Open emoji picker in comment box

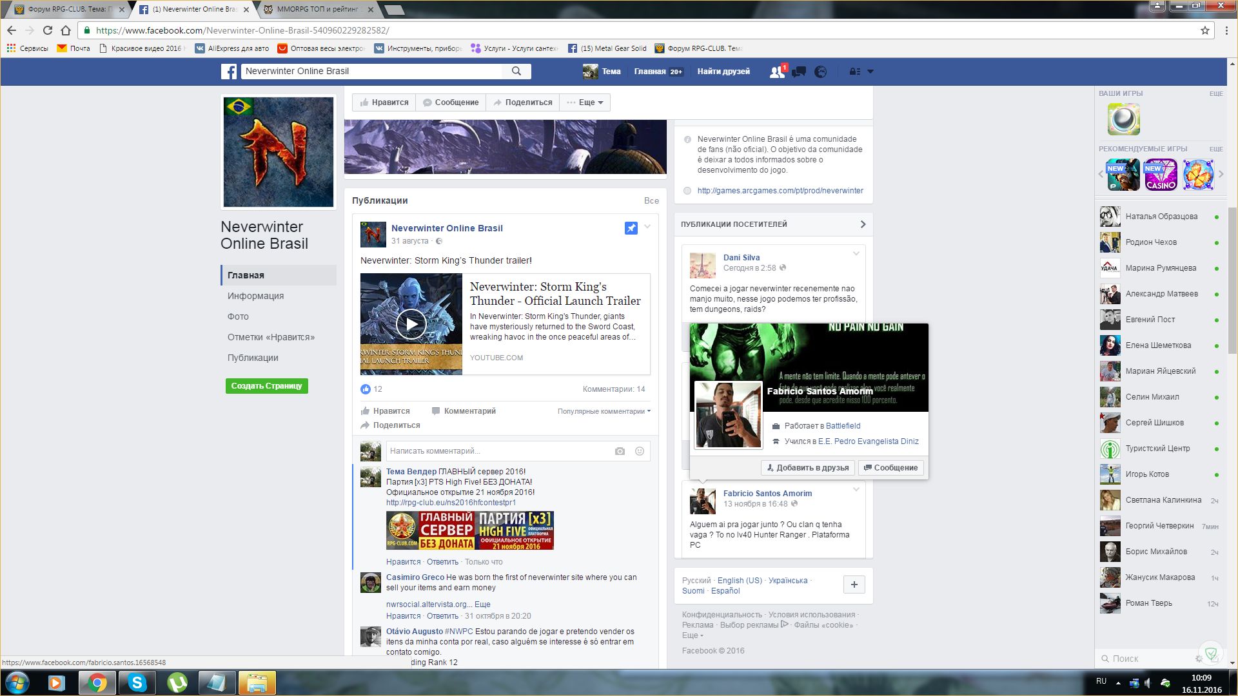(x=640, y=451)
